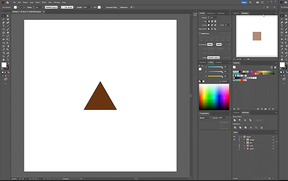Click the Unite shape mode in Pathfinder
Screen dimensions: 288x181
pyautogui.click(x=235, y=120)
